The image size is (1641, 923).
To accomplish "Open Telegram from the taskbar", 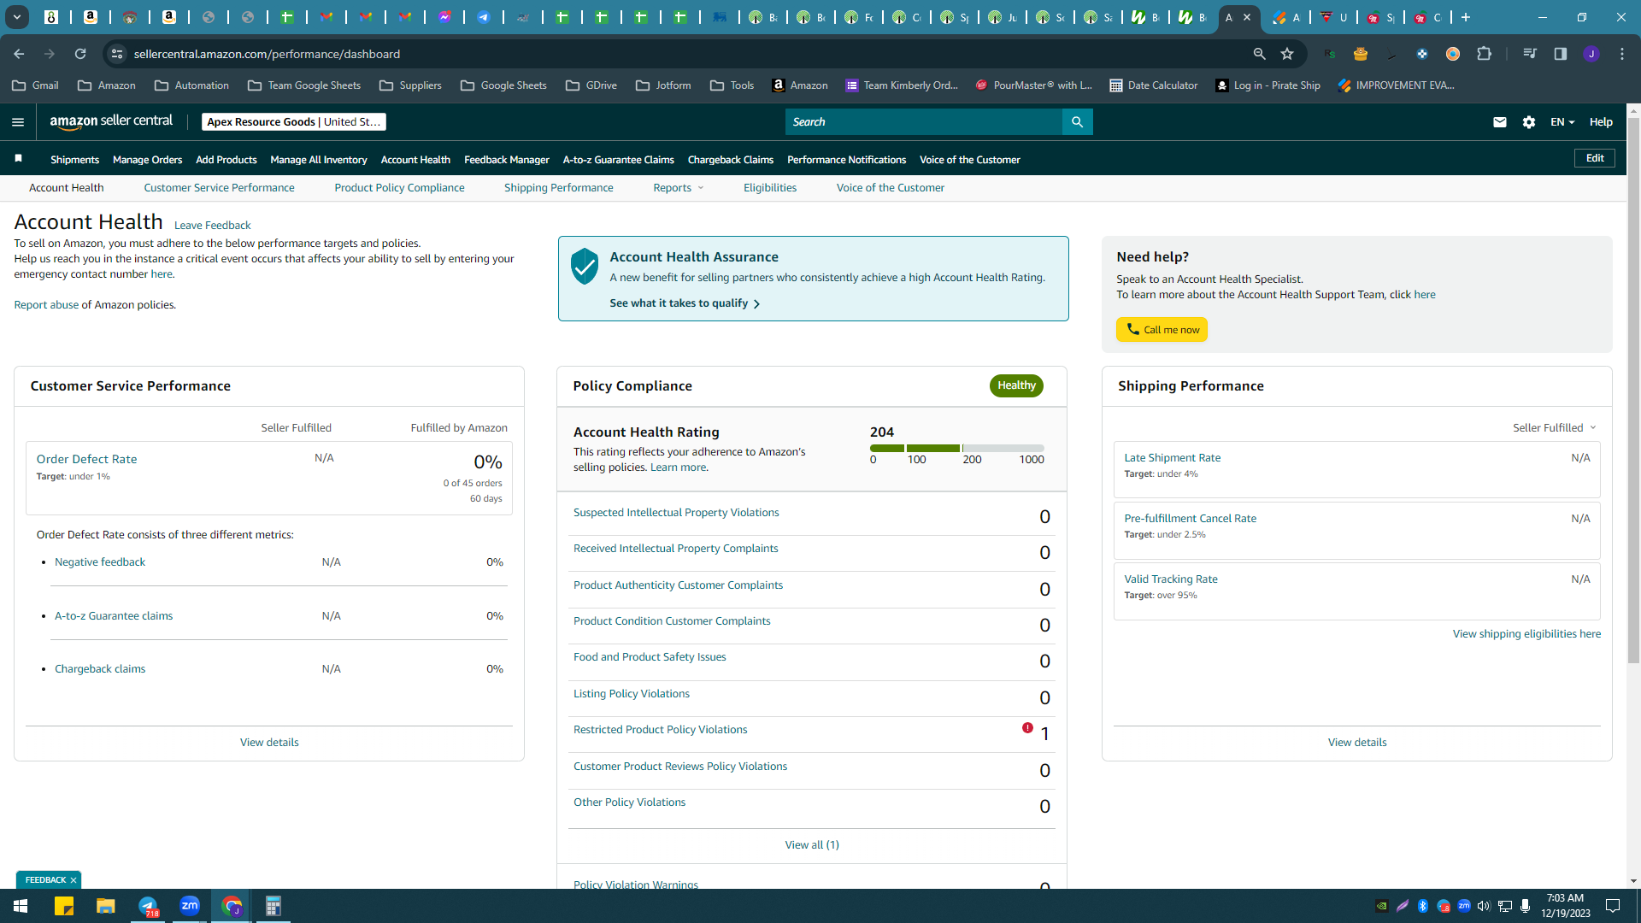I will (x=148, y=906).
